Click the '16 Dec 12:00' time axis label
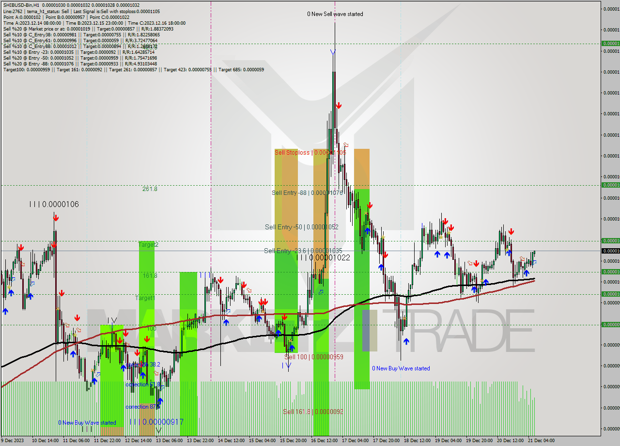The image size is (620, 446). point(325,441)
